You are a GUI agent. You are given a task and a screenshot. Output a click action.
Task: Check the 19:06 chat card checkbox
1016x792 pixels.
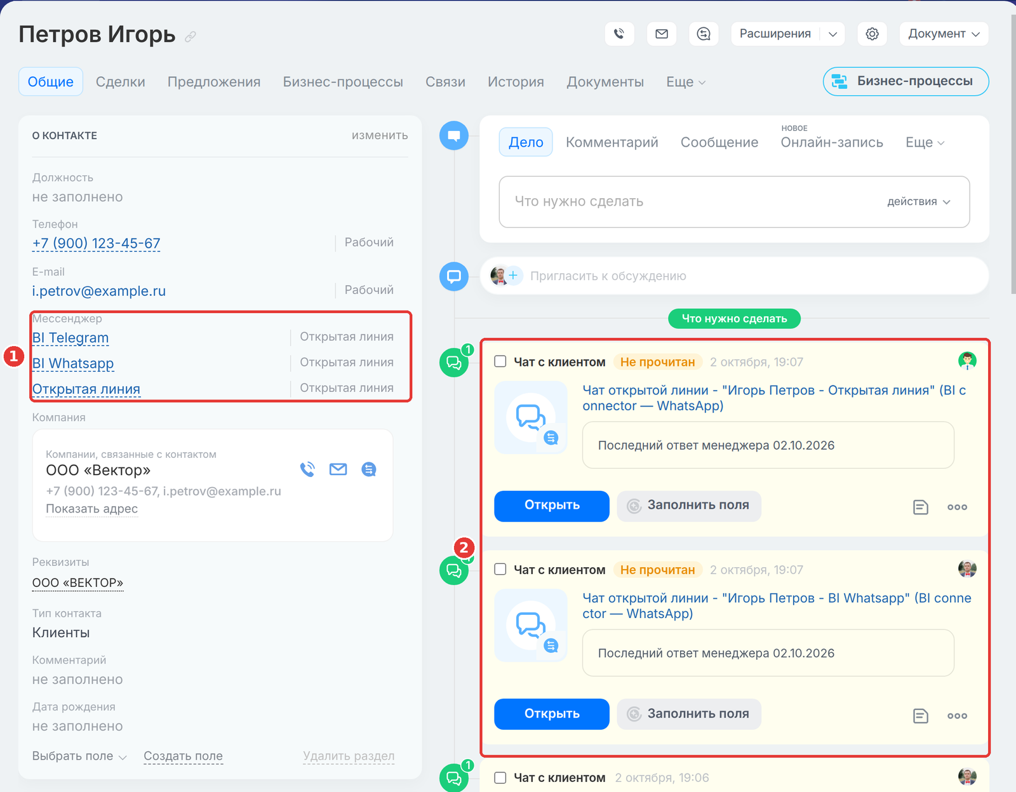(x=500, y=777)
